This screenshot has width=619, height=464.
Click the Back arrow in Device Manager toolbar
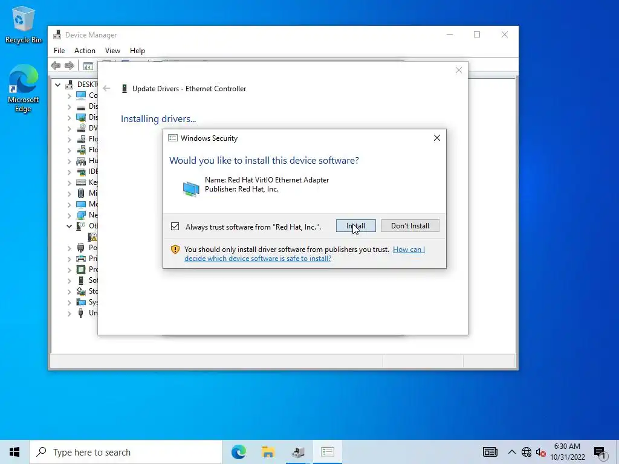56,65
